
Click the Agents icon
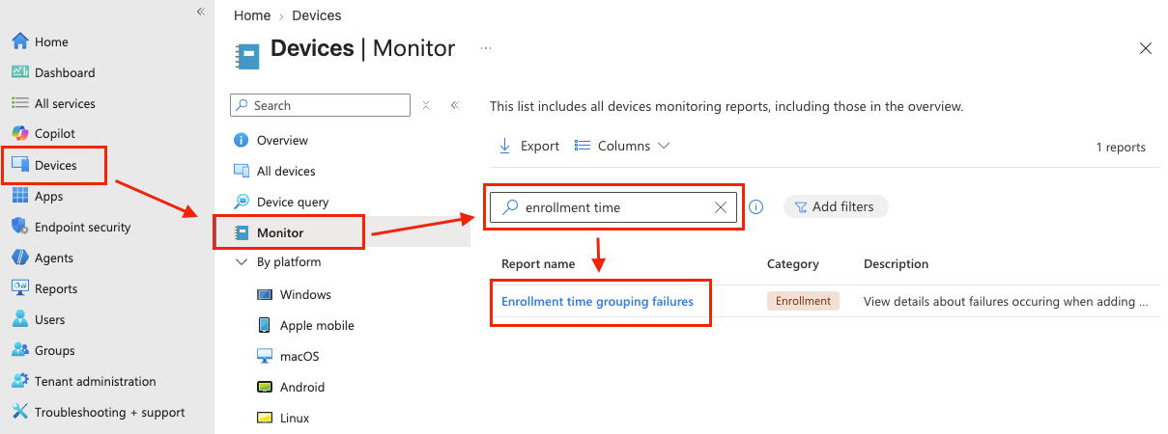coord(19,258)
